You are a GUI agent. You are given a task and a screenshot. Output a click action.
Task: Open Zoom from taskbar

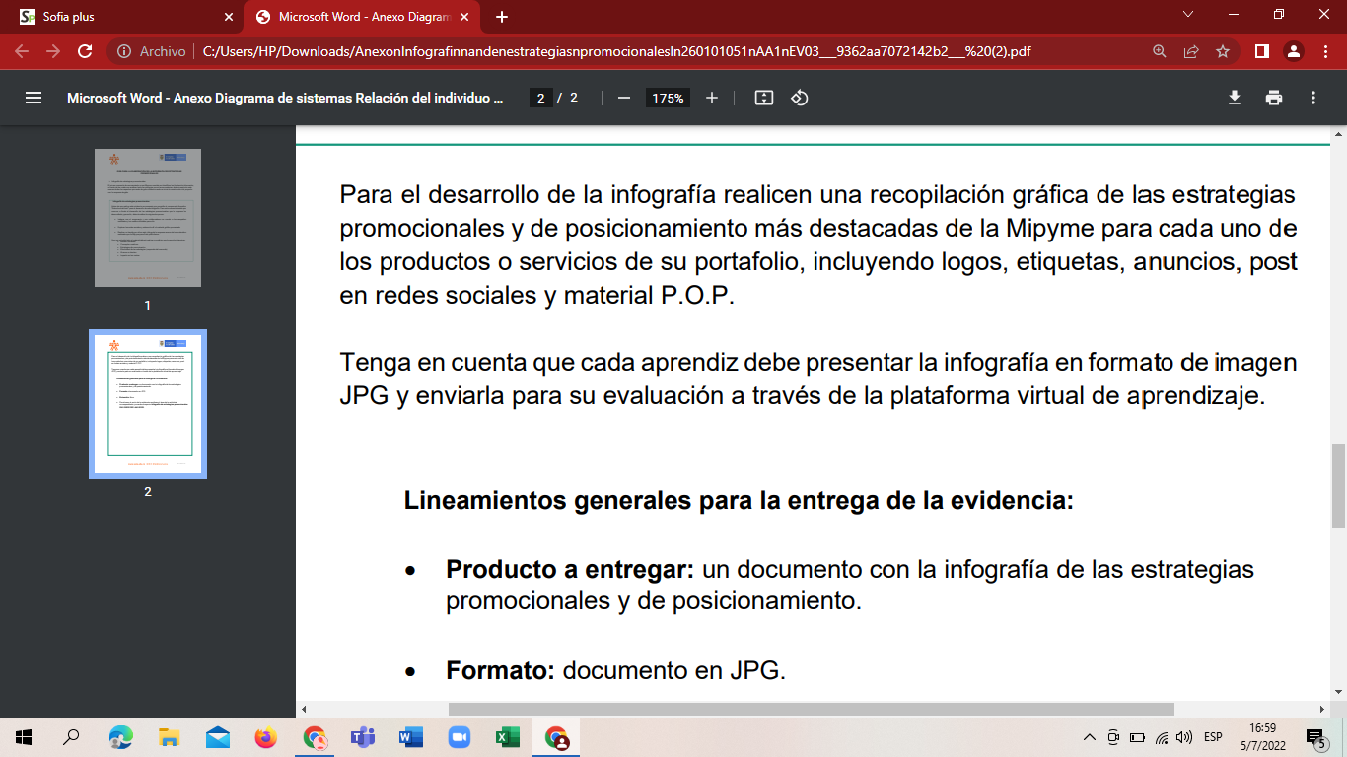(x=460, y=737)
